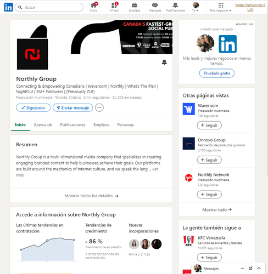Click Mostrar todo under Otras páginas vistas
The image size is (268, 274).
[x=217, y=210]
